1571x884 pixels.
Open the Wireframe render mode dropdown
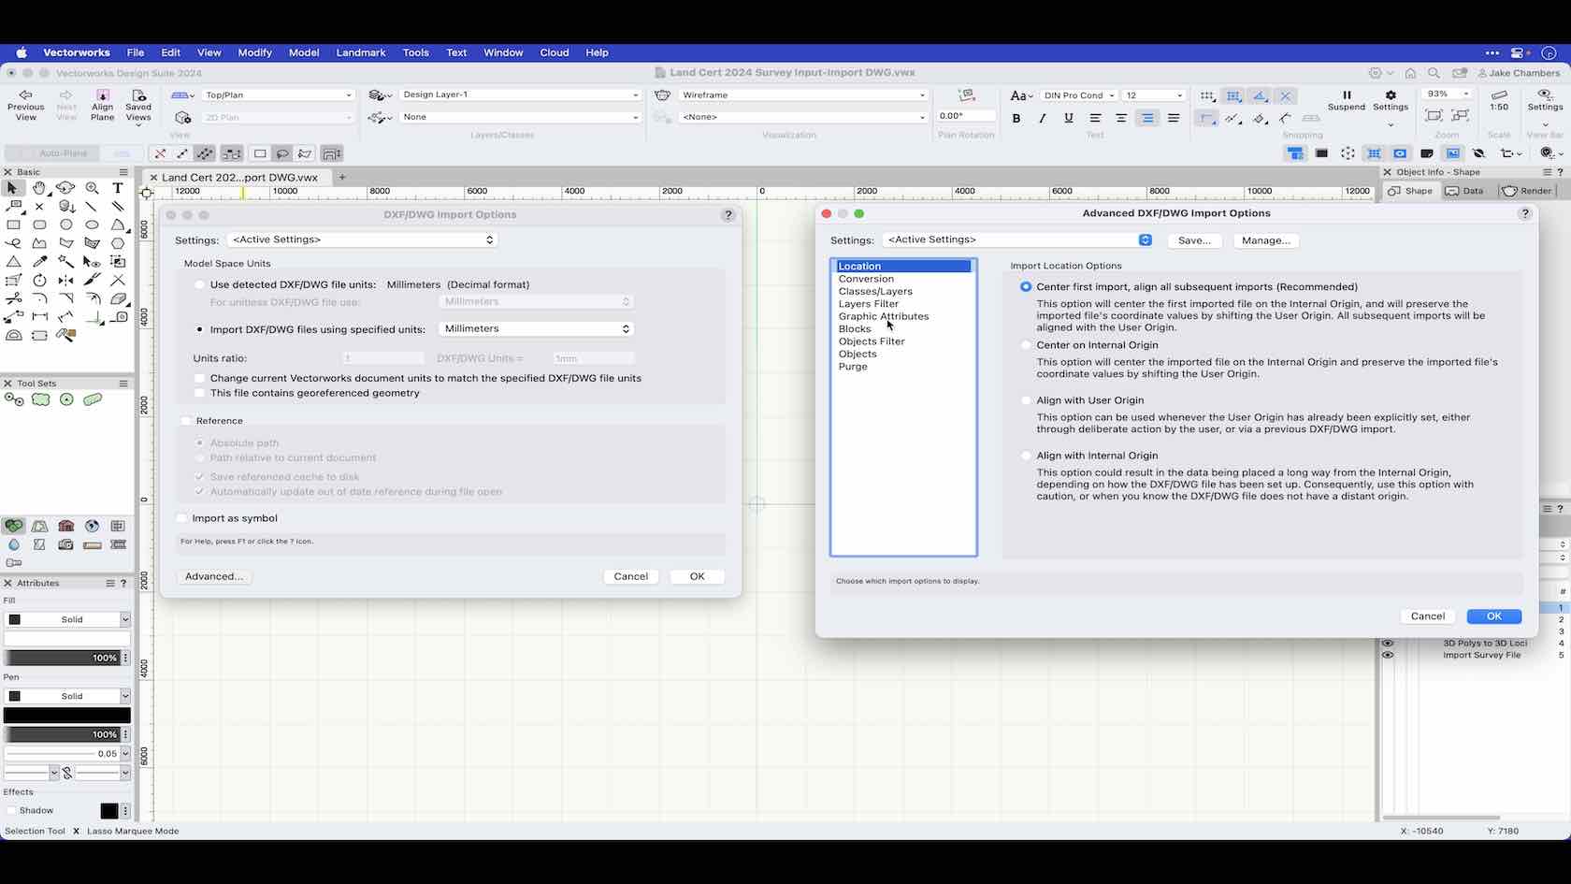click(803, 95)
